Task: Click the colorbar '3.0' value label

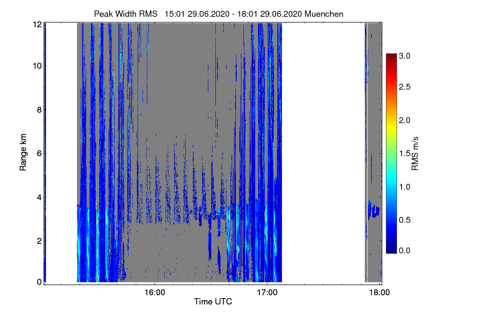Action: coord(405,55)
